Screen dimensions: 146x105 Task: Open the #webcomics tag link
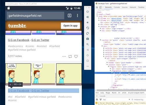click(15, 46)
